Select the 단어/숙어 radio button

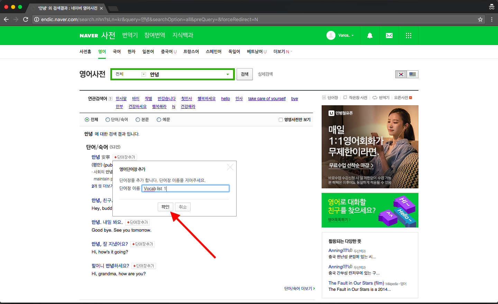[108, 120]
